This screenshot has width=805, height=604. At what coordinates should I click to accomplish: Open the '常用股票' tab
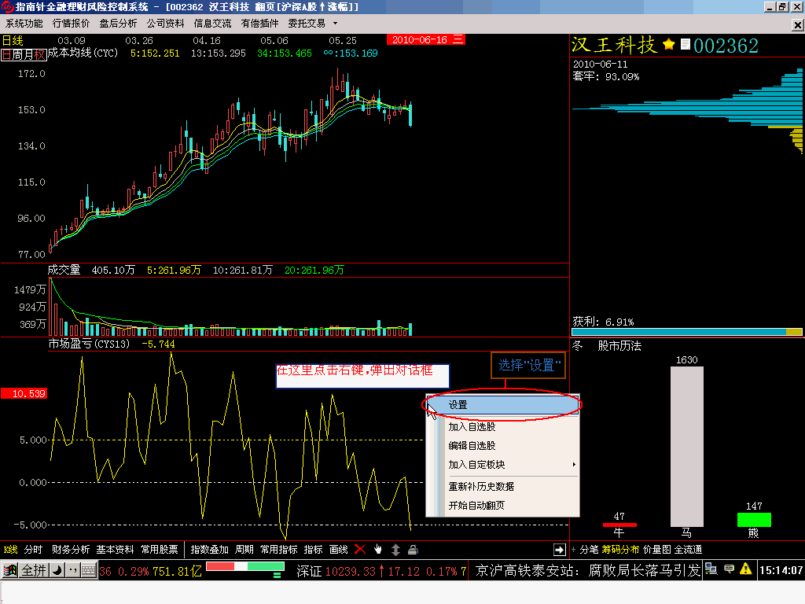pyautogui.click(x=160, y=550)
